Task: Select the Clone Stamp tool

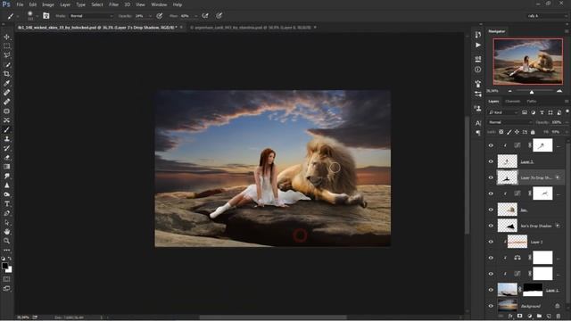Action: tap(6, 139)
